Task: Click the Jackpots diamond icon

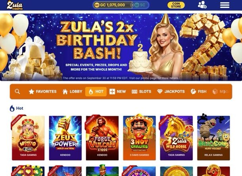Action: pos(160,92)
